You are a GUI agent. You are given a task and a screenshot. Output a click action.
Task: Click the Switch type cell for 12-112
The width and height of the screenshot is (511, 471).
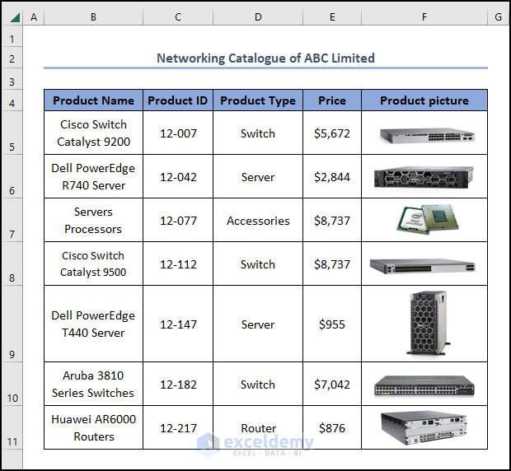[258, 263]
